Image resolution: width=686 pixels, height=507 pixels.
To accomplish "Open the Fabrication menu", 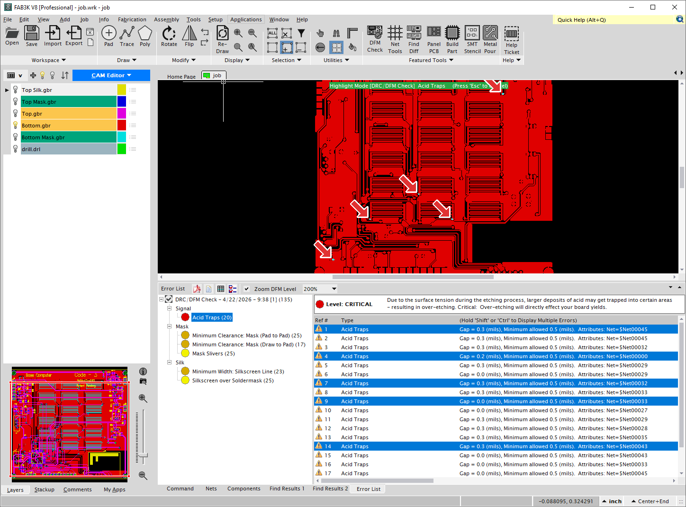I will pos(132,19).
